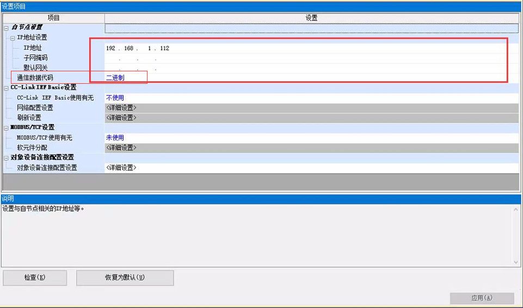Click the 恢复为默认(U) button
Image resolution: width=523 pixels, height=308 pixels.
(125, 278)
